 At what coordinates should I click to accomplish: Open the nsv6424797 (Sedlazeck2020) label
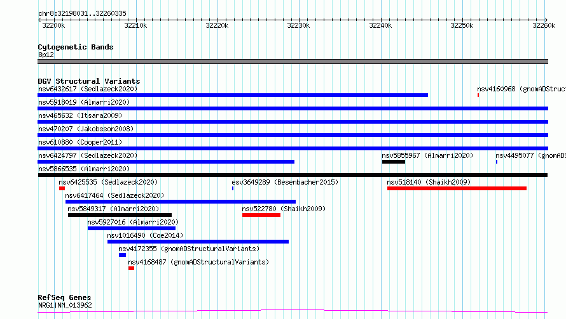click(88, 155)
